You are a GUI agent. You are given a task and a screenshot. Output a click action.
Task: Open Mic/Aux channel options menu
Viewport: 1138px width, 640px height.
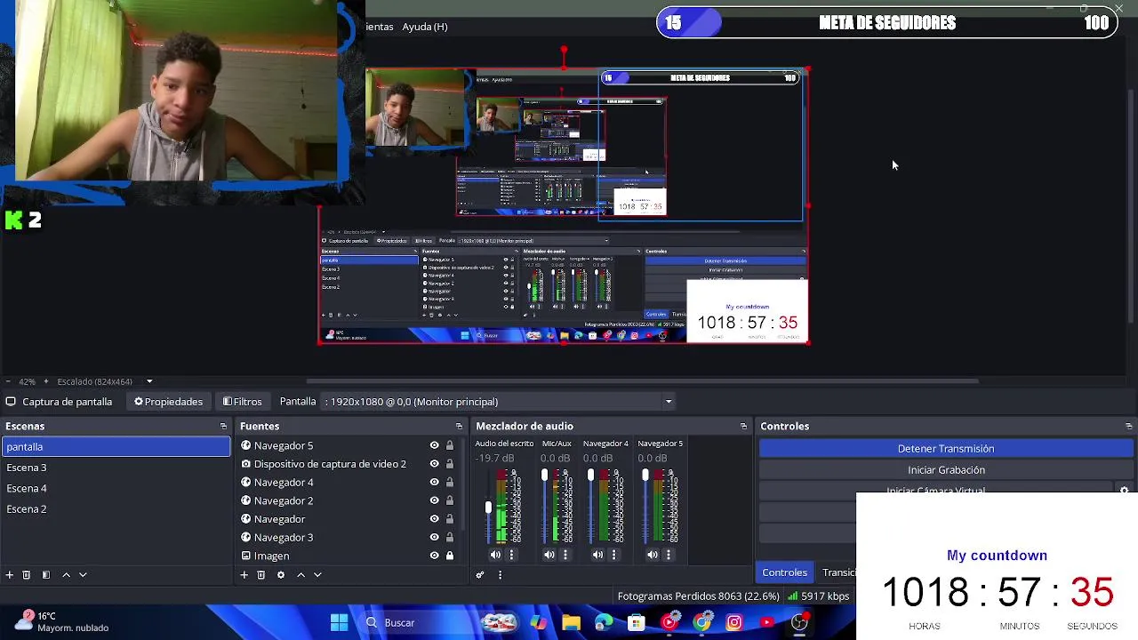565,555
